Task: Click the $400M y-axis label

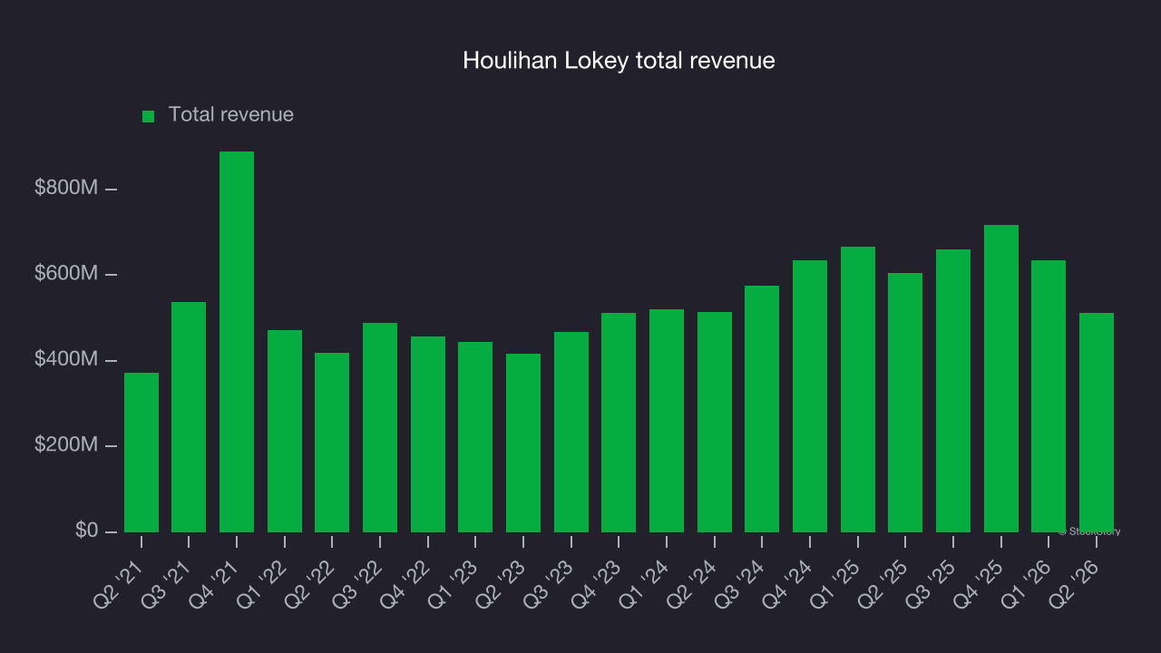Action: [66, 360]
